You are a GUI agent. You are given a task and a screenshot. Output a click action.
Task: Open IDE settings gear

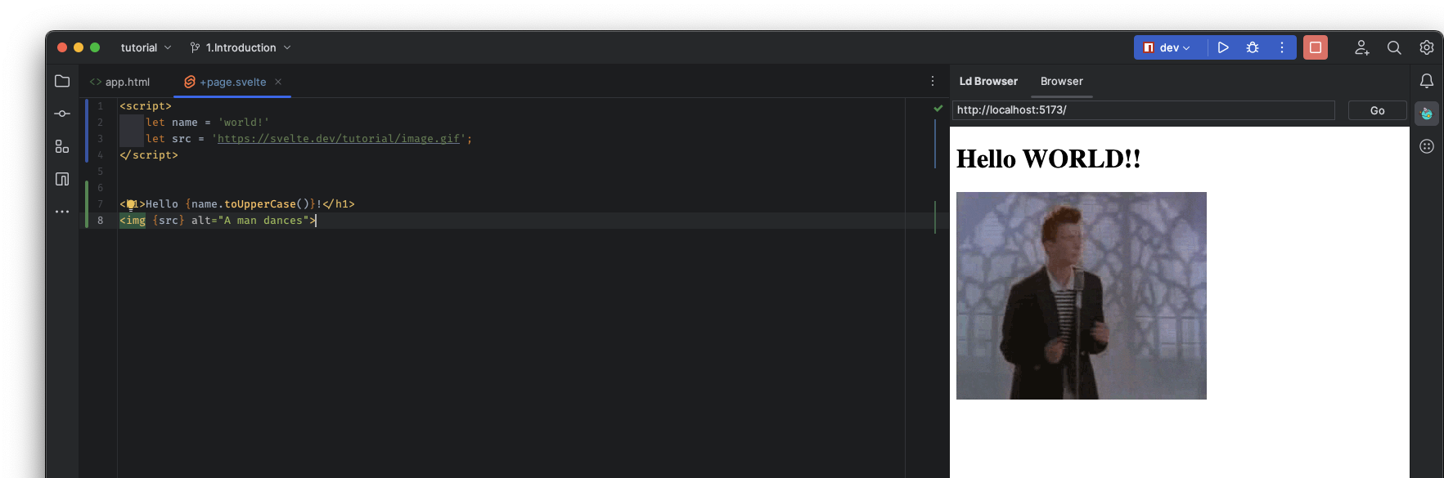pyautogui.click(x=1427, y=47)
